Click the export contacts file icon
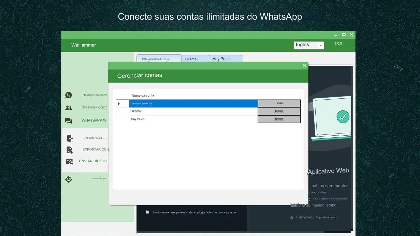 point(70,150)
